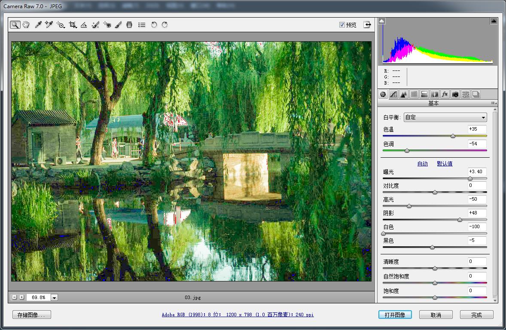Click the willow tree preview image
Screen dimensions: 506x330
click(x=192, y=161)
